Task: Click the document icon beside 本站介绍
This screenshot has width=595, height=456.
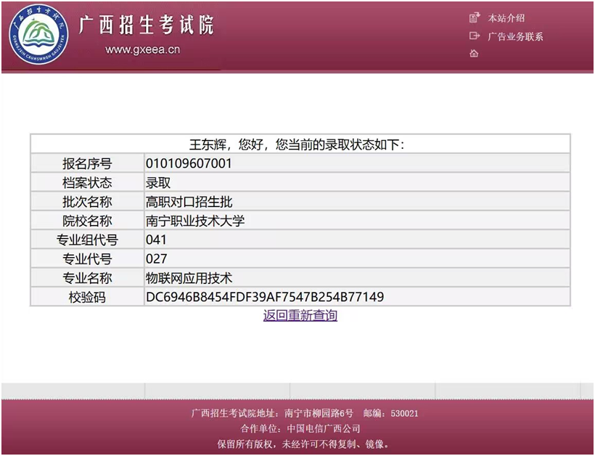Action: tap(475, 18)
